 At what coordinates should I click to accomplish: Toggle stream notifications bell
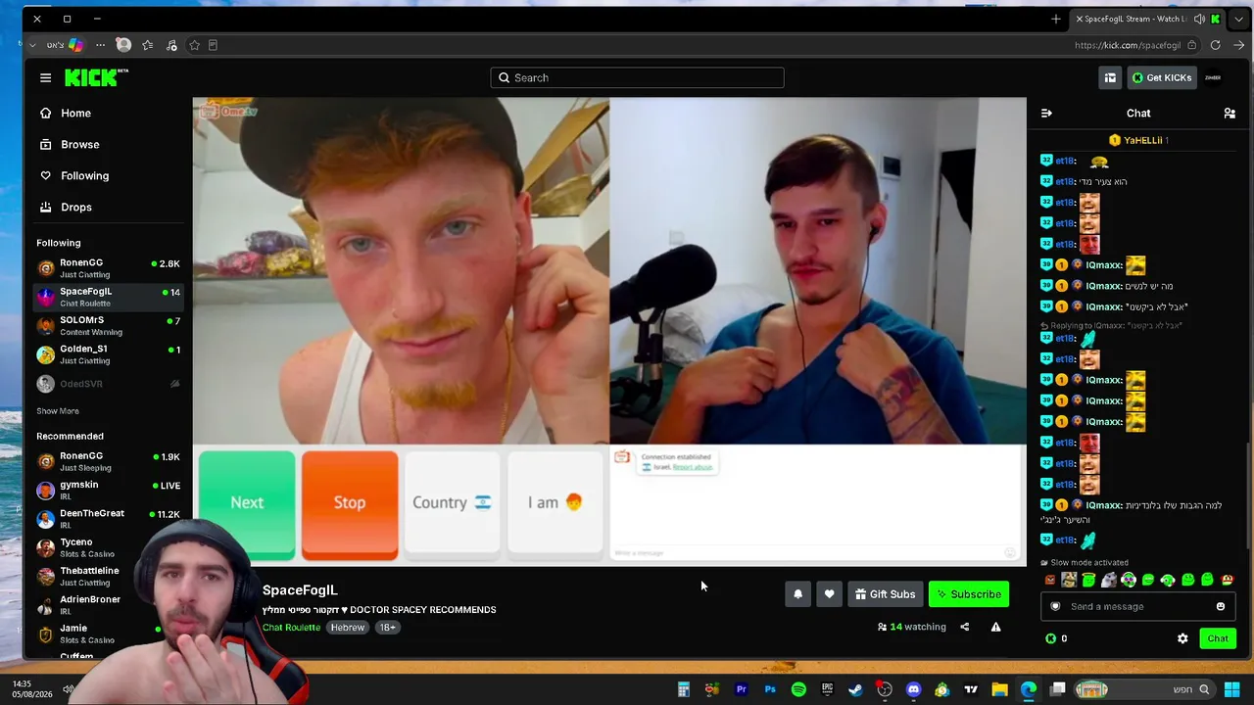(797, 594)
